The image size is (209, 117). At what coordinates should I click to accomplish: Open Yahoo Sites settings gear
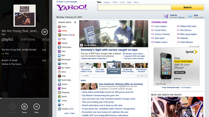click(75, 22)
